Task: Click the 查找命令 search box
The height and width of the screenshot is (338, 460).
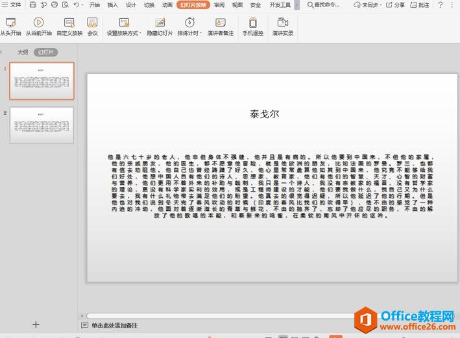Action: point(324,5)
